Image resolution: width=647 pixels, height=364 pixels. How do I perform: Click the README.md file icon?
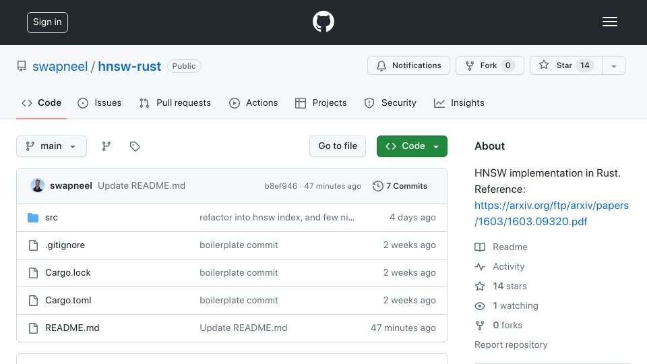(x=33, y=328)
